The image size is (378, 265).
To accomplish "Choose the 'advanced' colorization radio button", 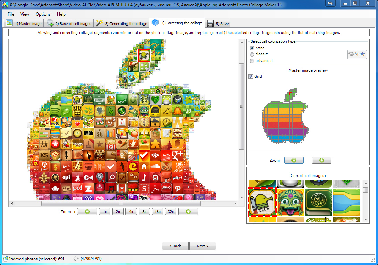I will pos(252,61).
